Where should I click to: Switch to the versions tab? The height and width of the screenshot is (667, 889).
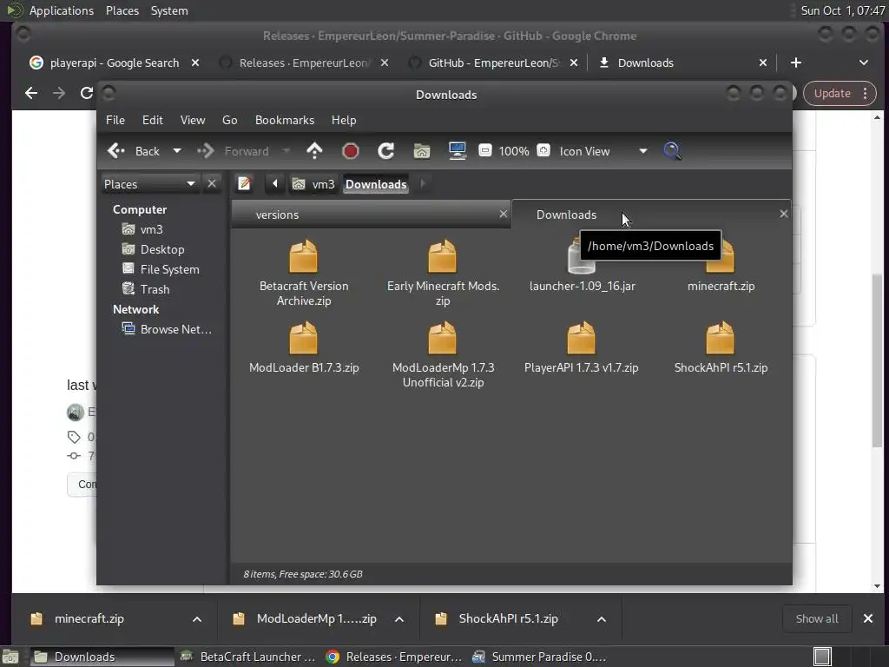(371, 215)
